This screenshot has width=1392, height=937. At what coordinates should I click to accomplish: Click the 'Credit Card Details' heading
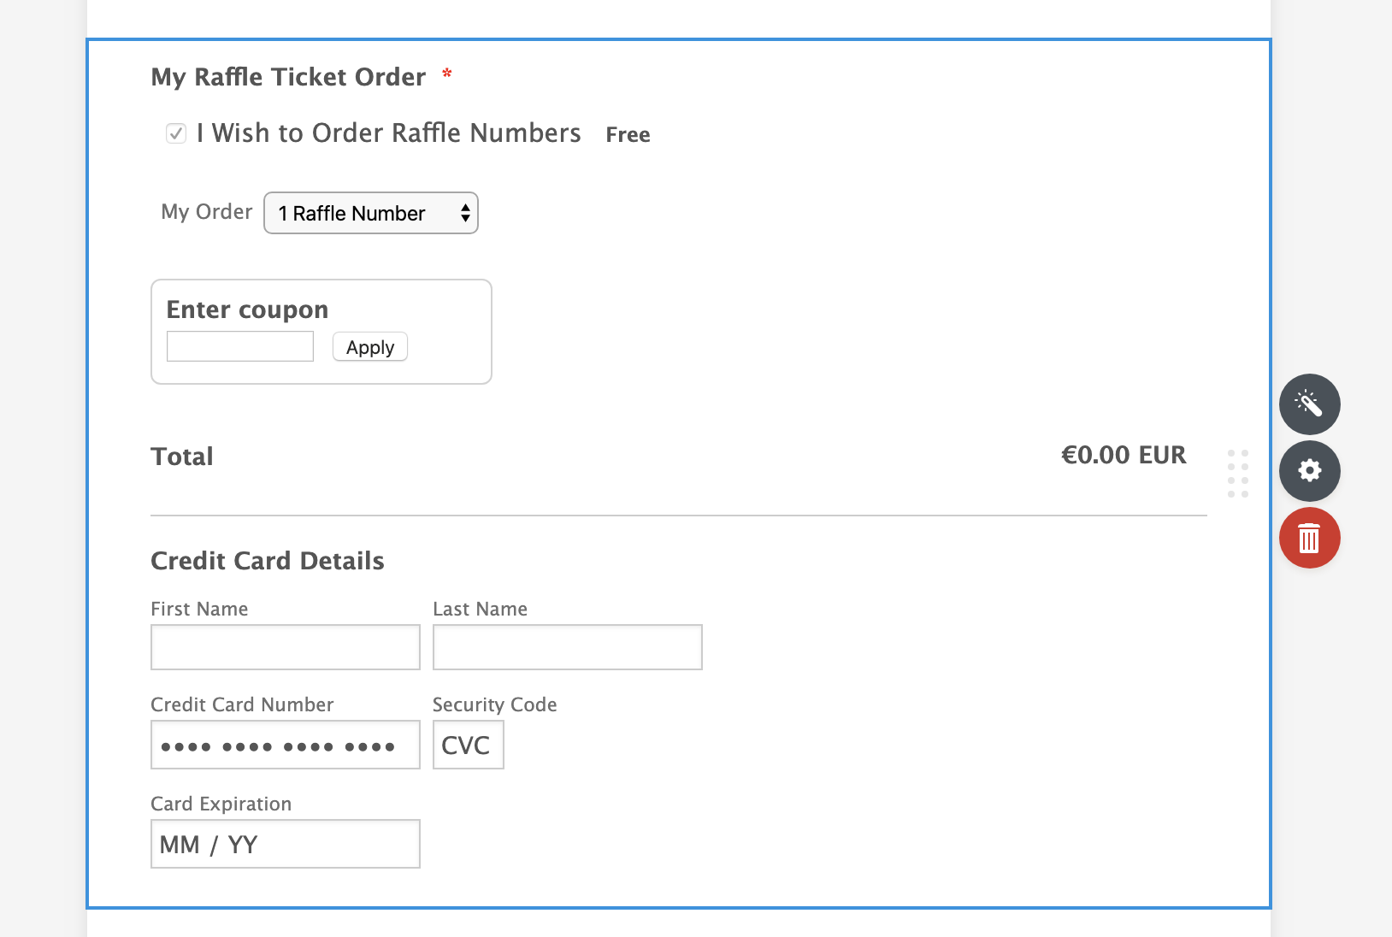click(268, 561)
